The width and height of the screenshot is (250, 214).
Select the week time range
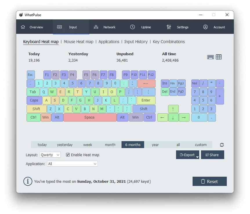pos(88,145)
